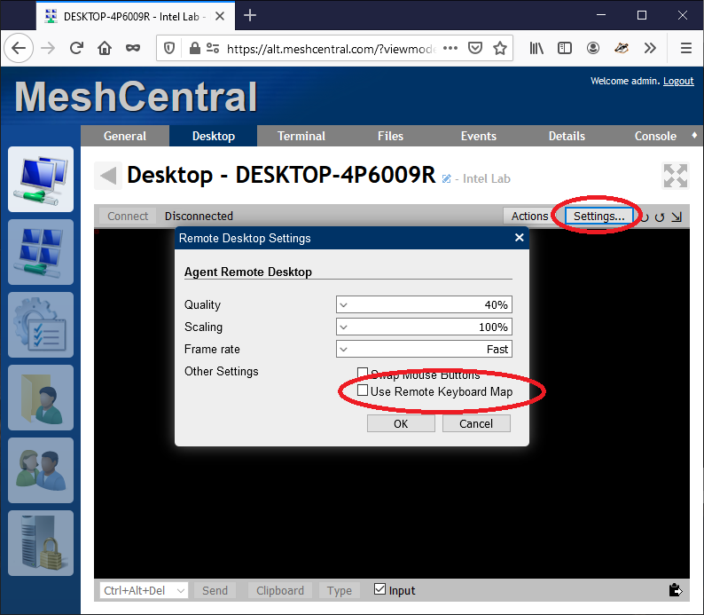Click Cancel in settings dialog
Image resolution: width=704 pixels, height=615 pixels.
476,423
